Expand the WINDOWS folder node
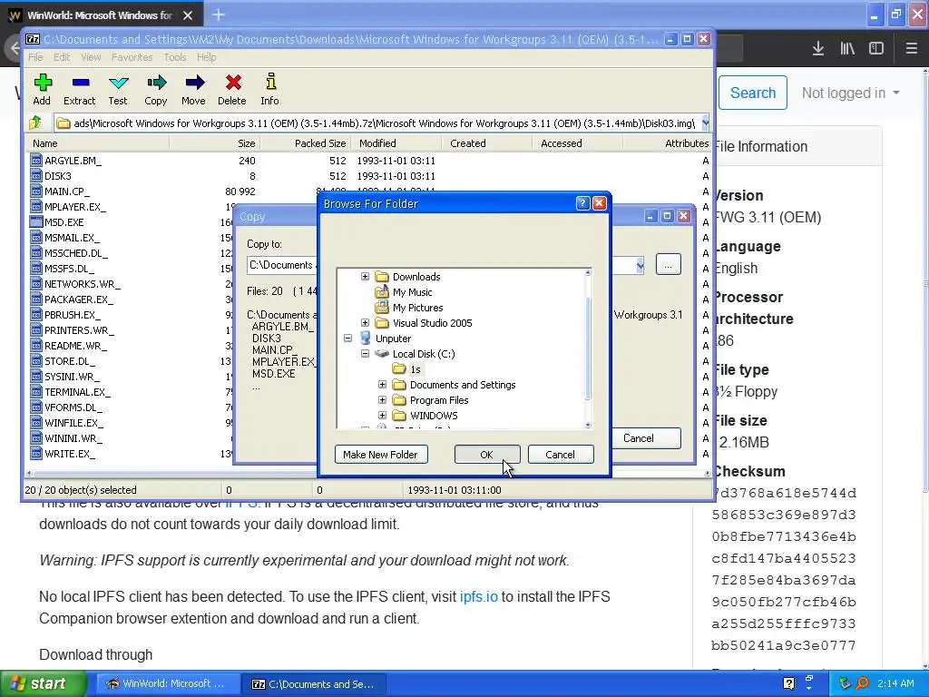The width and height of the screenshot is (929, 697). click(x=382, y=416)
